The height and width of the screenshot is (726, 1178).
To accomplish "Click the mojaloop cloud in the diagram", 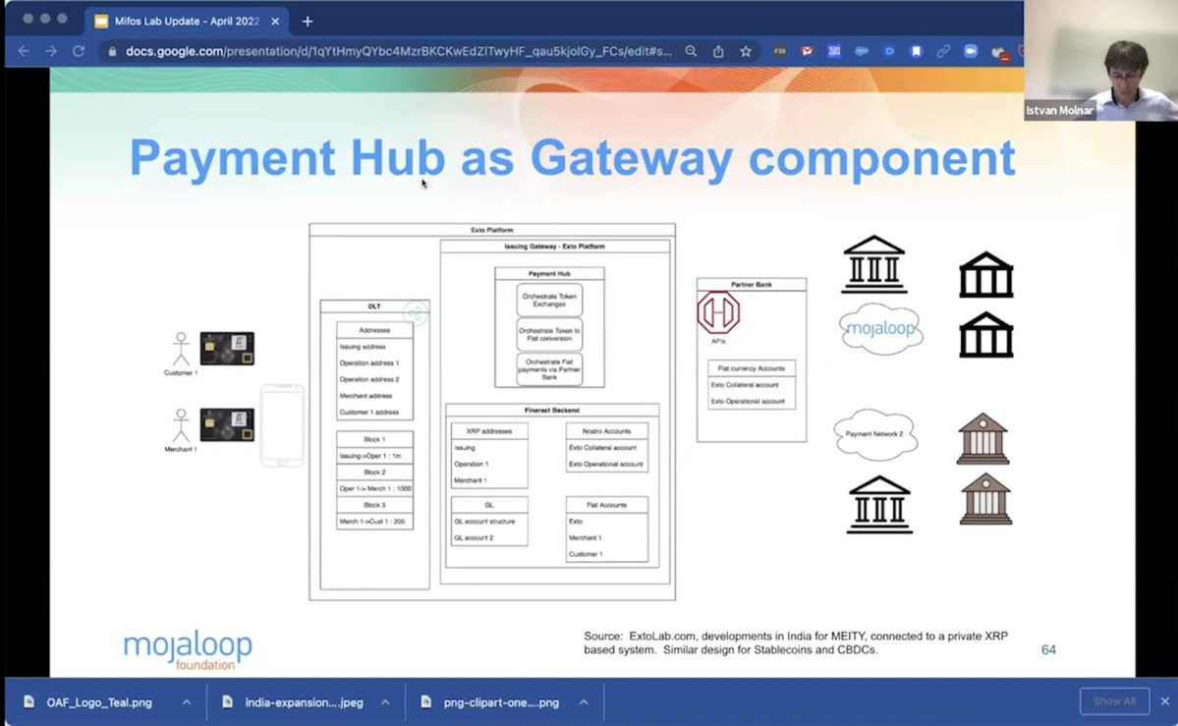I will point(880,329).
